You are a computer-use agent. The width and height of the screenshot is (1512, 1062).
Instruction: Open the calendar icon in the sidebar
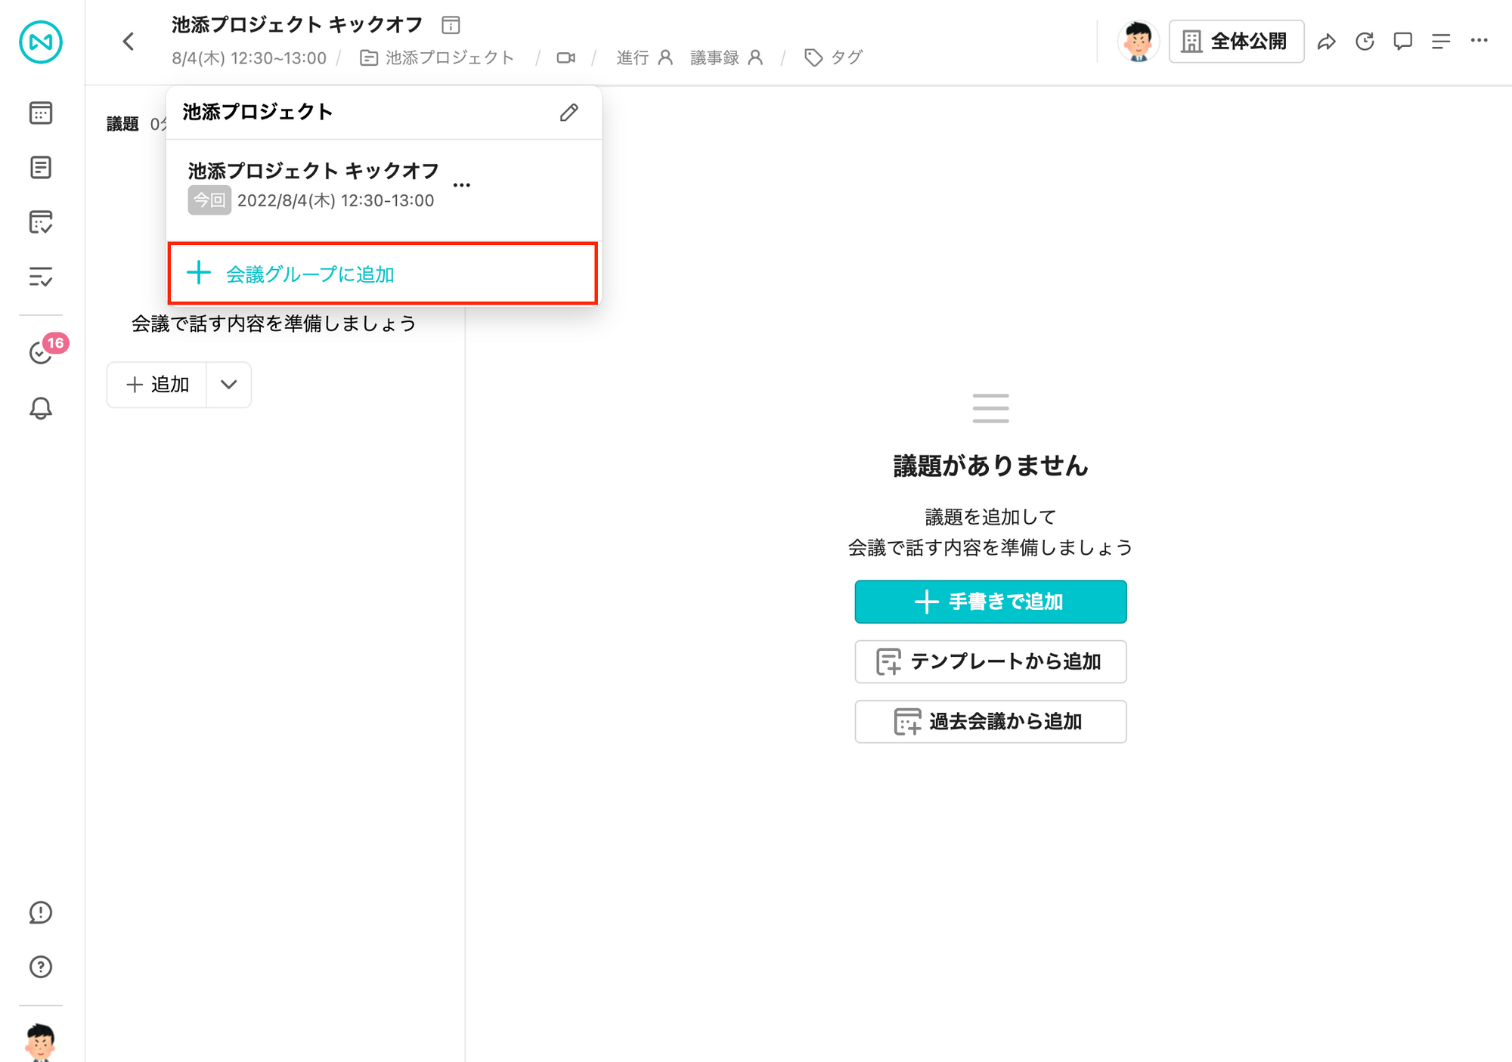41,113
